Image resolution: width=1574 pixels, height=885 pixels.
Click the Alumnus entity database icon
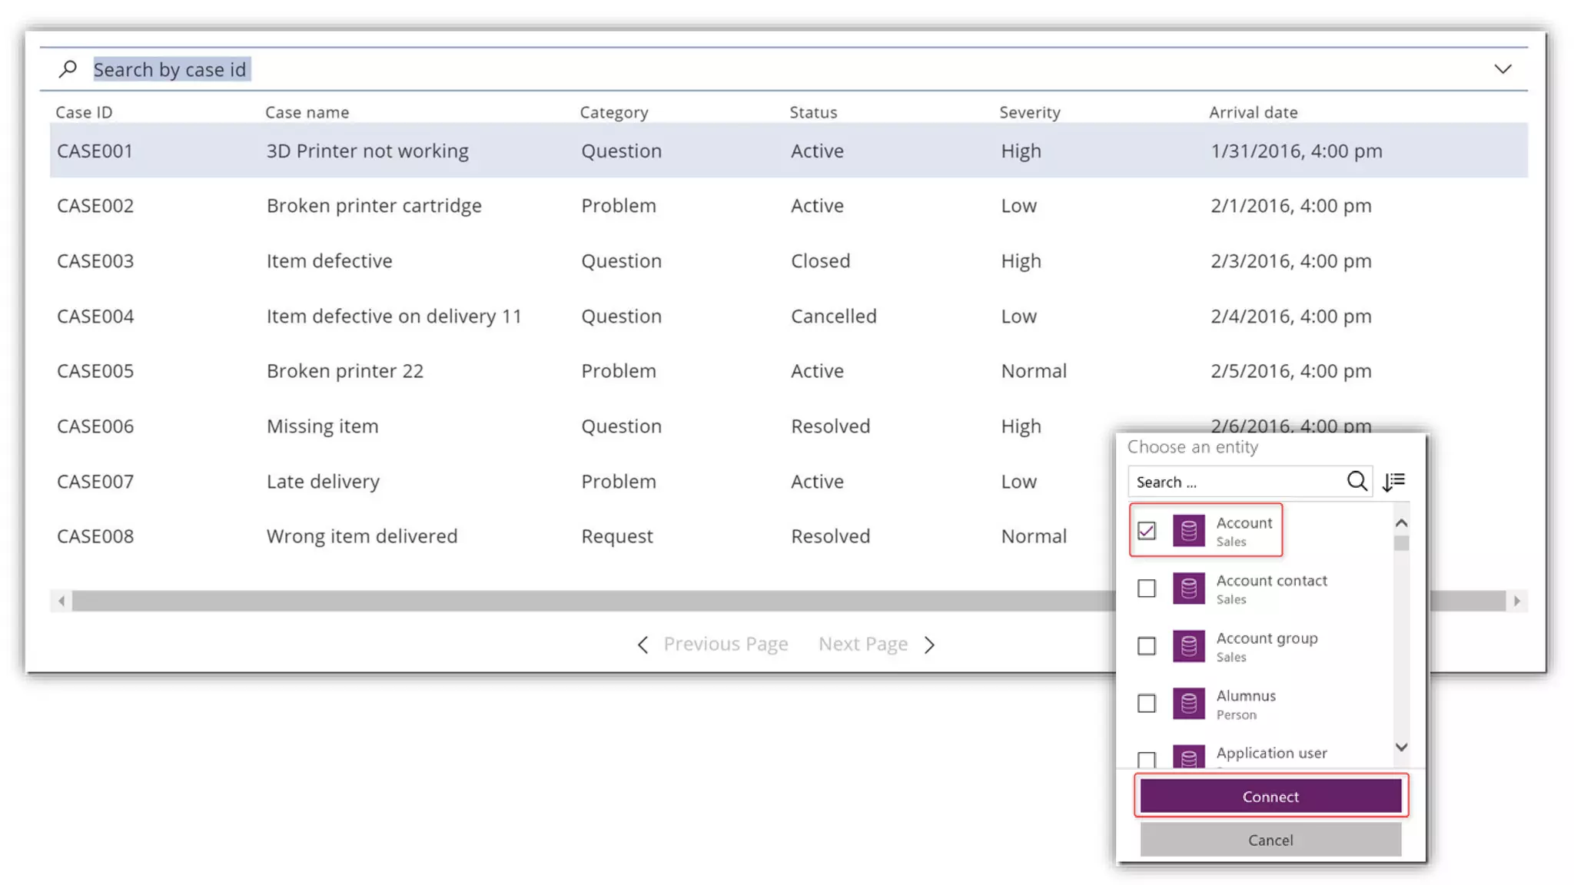[x=1188, y=704]
